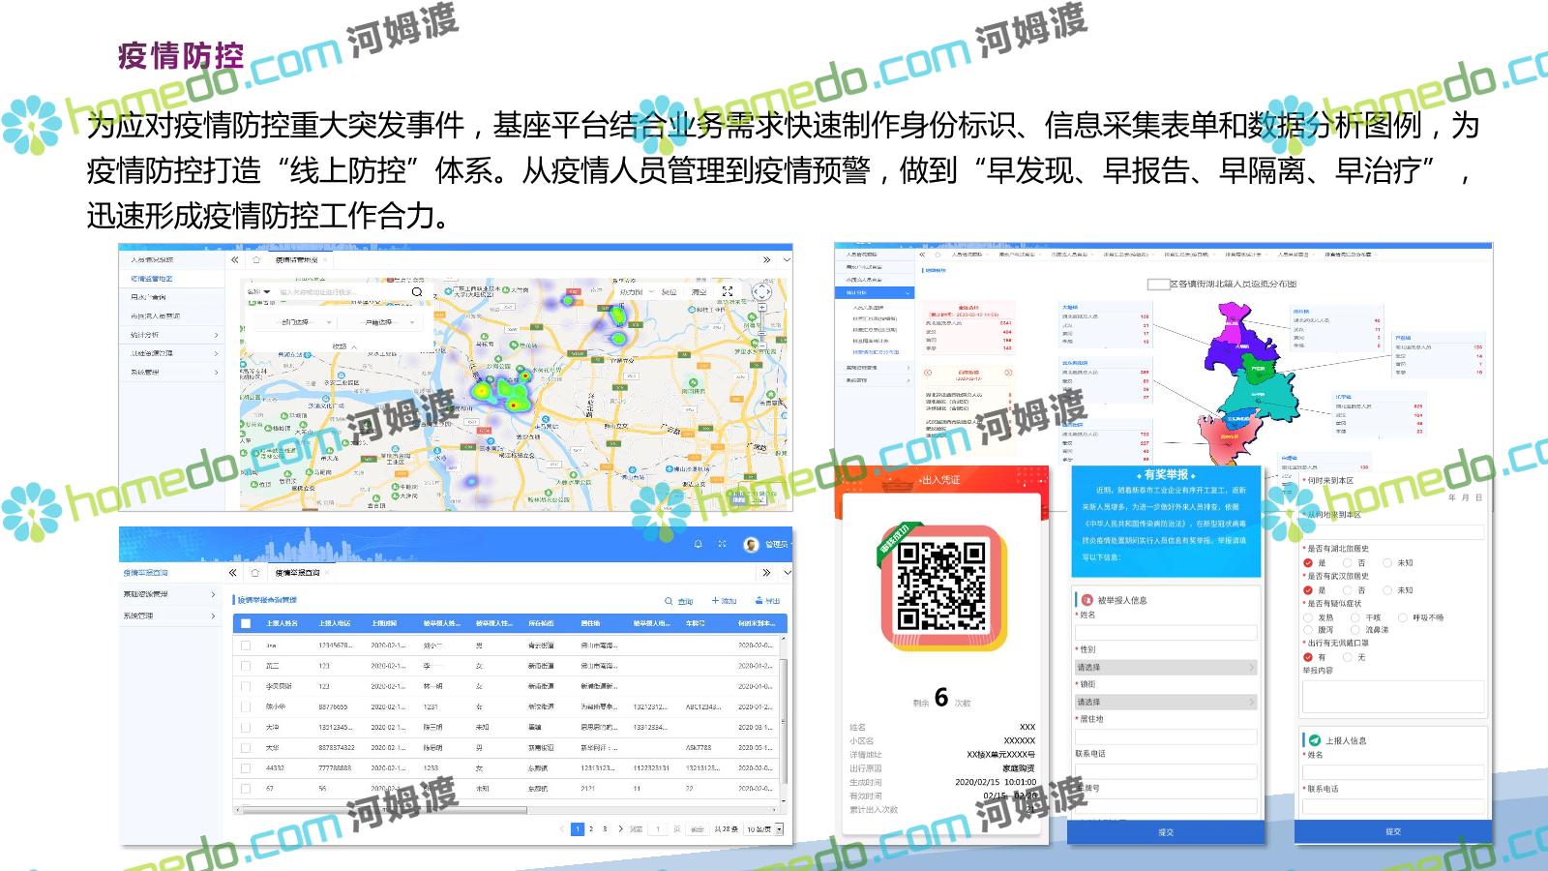Open the 镇街 请选择 dropdown
The width and height of the screenshot is (1548, 871).
(1166, 703)
